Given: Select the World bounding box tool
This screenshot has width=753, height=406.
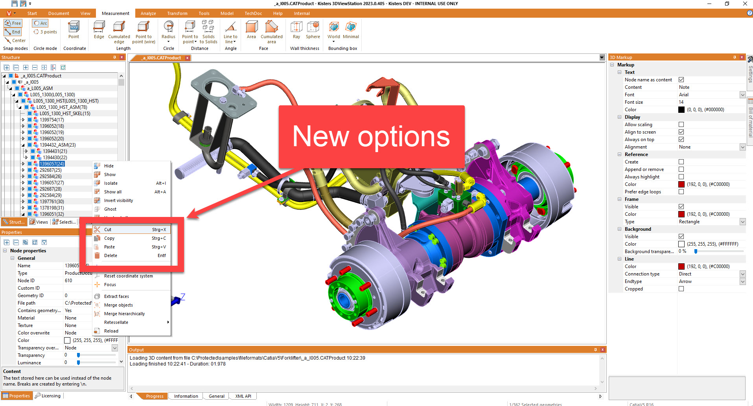Looking at the screenshot, I should [x=334, y=32].
